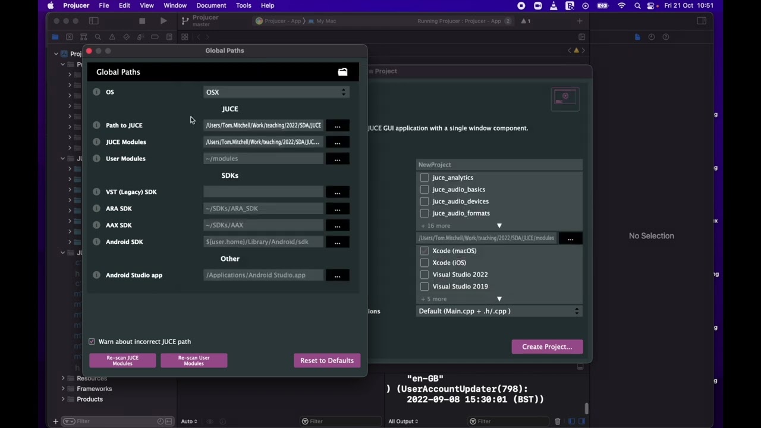Open the Auto variables view dropdown

(x=189, y=421)
